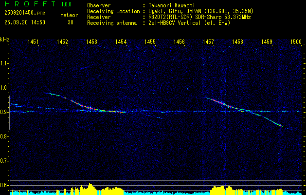Click the 1.0 kHz frequency label
306x195 pixels.
coord(3,88)
